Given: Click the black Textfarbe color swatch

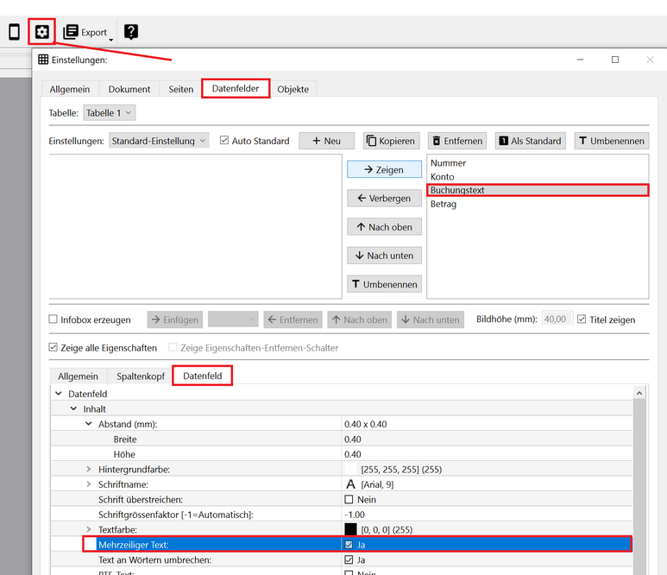Looking at the screenshot, I should coord(350,529).
